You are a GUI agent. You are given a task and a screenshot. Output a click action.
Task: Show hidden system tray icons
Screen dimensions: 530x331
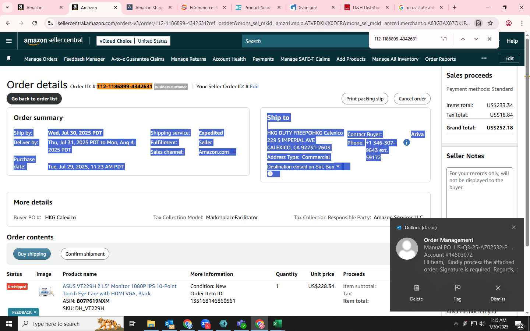pos(456,324)
